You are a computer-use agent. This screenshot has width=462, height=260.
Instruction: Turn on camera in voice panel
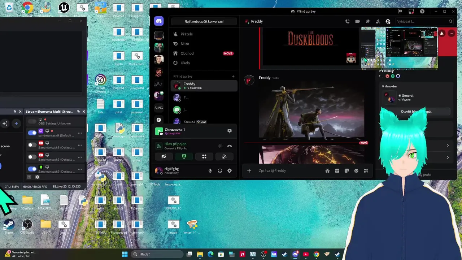[x=164, y=156]
